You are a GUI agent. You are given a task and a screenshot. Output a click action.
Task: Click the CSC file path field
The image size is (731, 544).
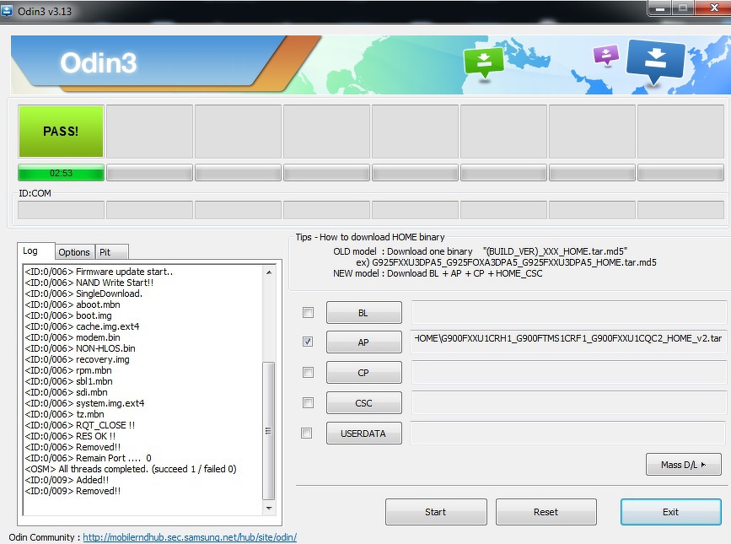[x=567, y=403]
